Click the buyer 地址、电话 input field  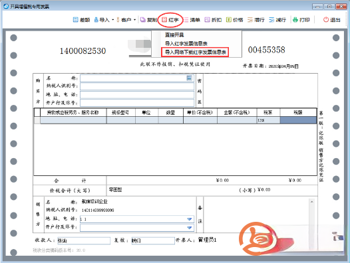point(137,95)
